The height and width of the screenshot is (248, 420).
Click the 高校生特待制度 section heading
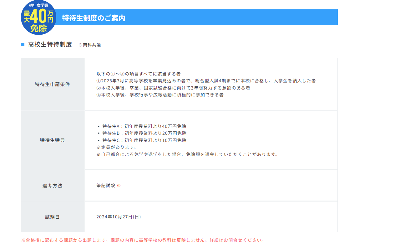[x=50, y=45]
